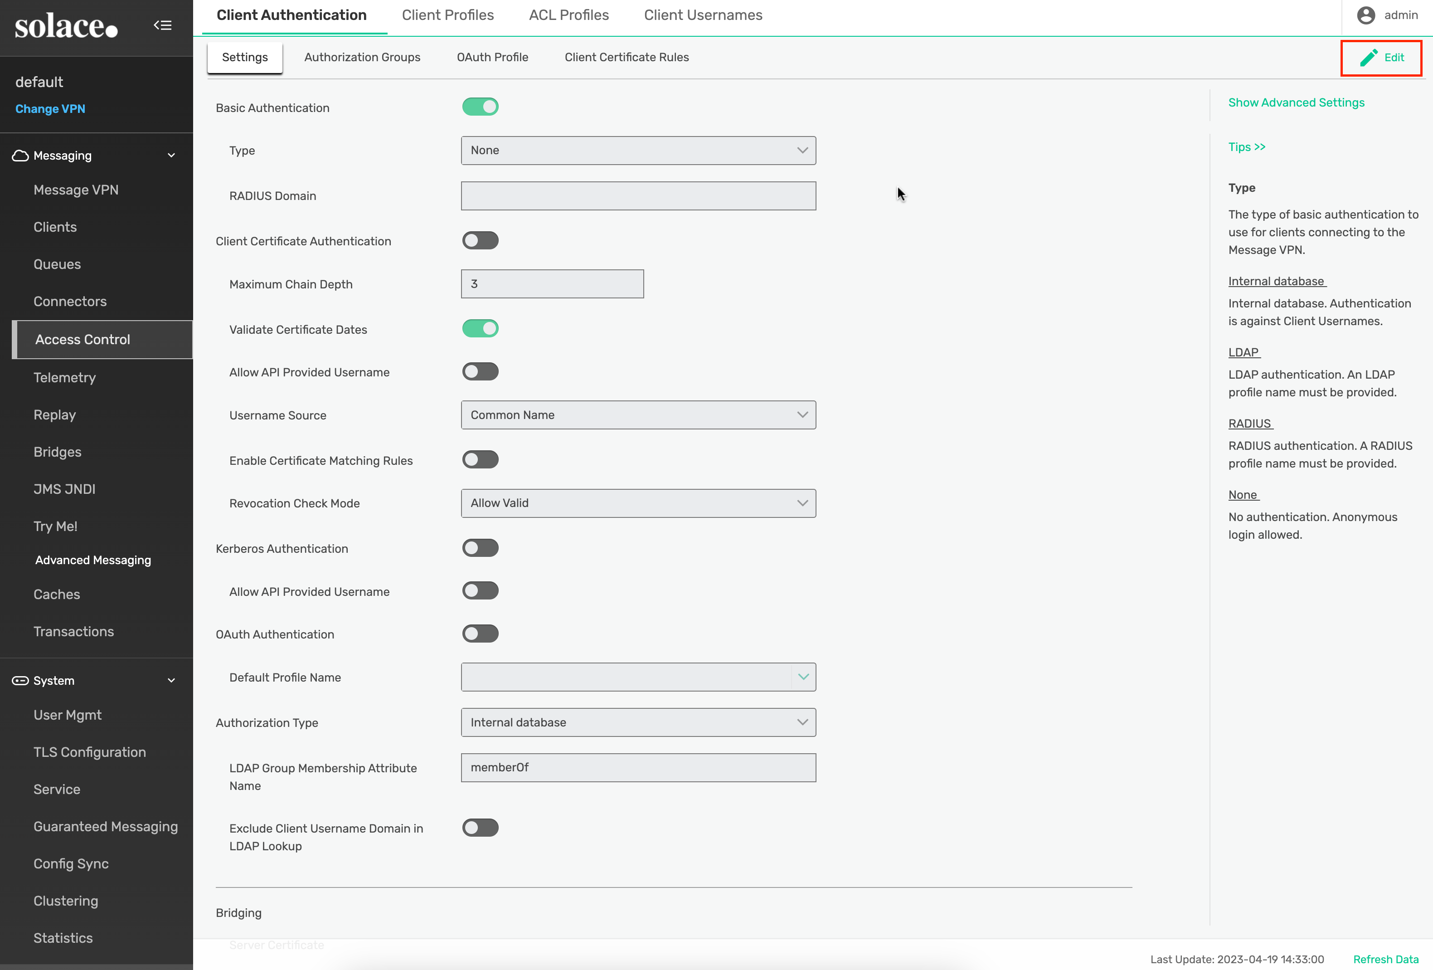The width and height of the screenshot is (1433, 970).
Task: Enable the Client Certificate Authentication switch
Action: pyautogui.click(x=480, y=240)
